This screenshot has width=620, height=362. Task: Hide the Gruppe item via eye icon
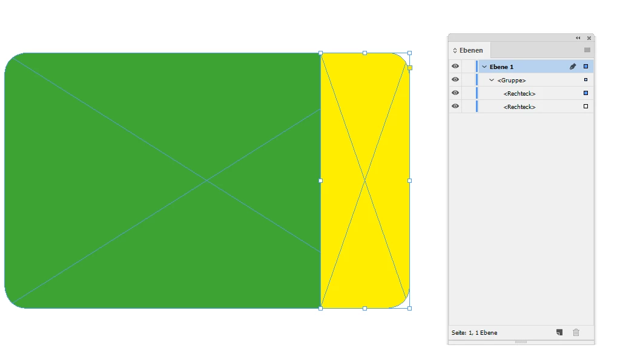[x=455, y=80]
